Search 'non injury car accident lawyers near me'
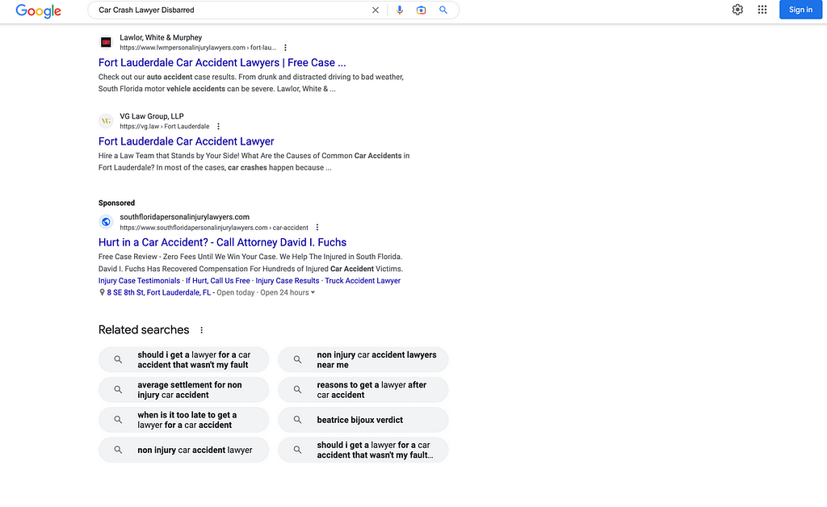Image resolution: width=827 pixels, height=507 pixels. [x=363, y=360]
